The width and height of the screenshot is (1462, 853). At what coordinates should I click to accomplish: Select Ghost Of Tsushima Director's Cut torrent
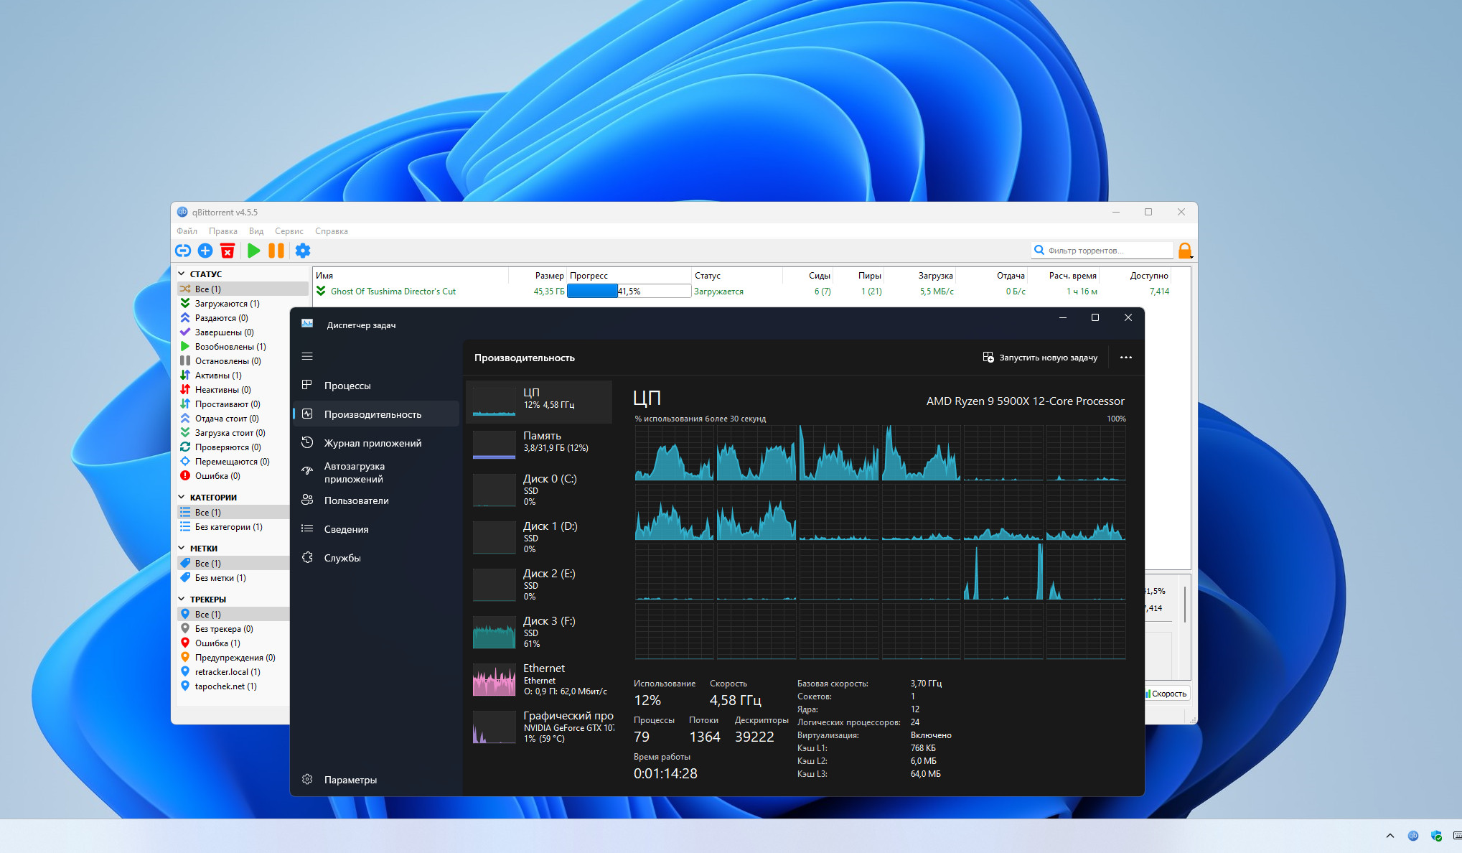click(x=393, y=292)
